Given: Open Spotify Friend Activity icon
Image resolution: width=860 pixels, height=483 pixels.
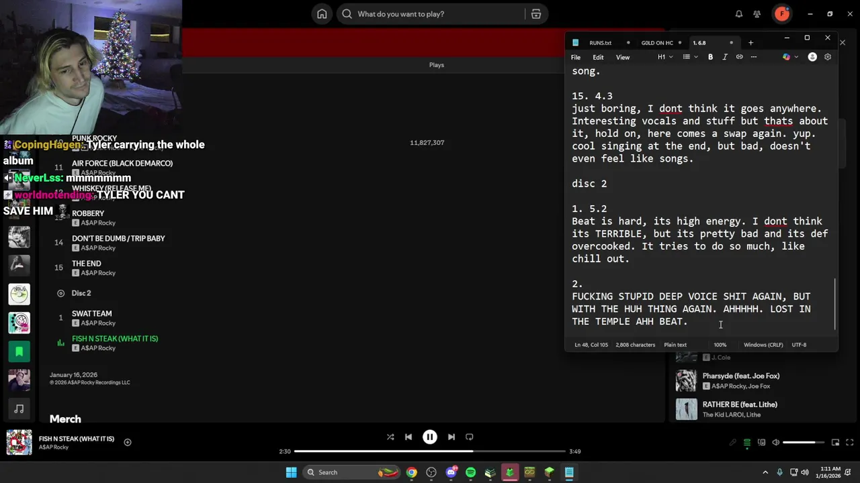Looking at the screenshot, I should pos(757,14).
